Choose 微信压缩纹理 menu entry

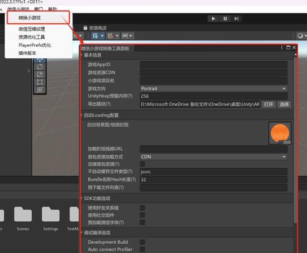(32, 29)
